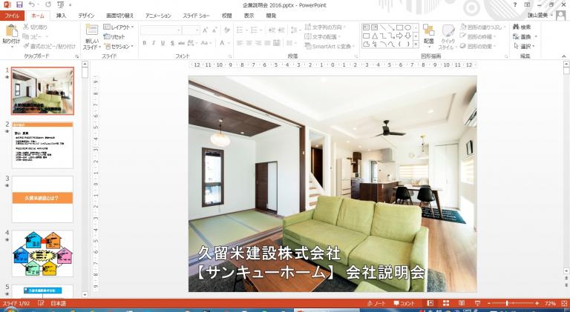This screenshot has height=312, width=570.
Task: Redo using the quick access toolbar
Action: tap(48, 4)
